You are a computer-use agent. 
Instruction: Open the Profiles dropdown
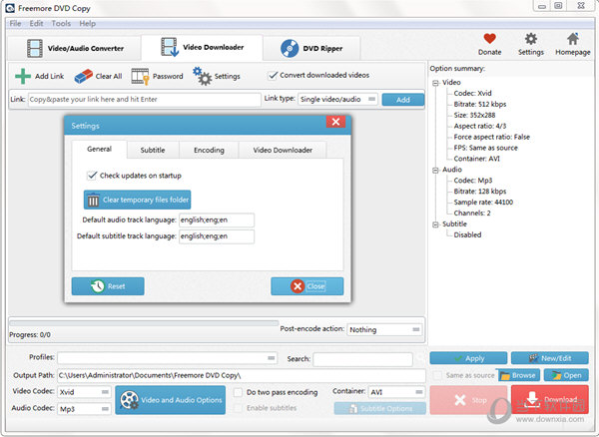(x=168, y=358)
